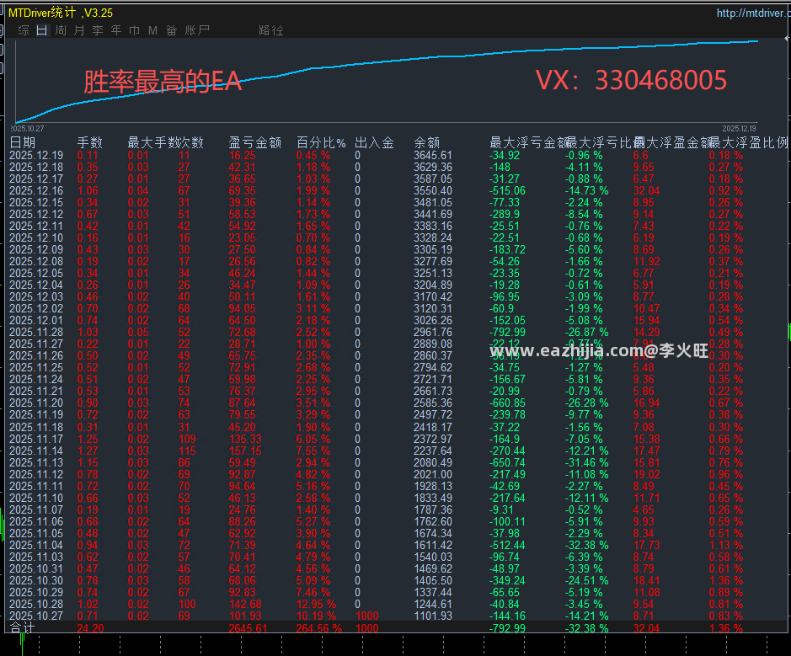Click profit ratio 1.36 % in 2025.10.30 row

726,580
